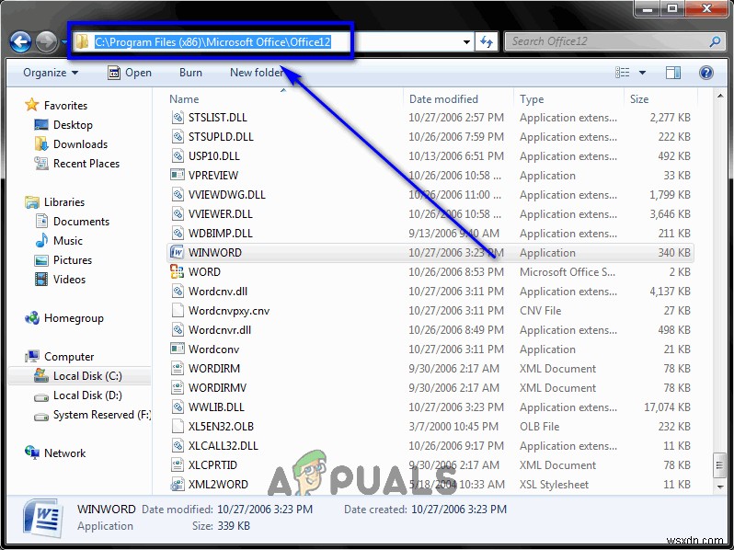The image size is (734, 550).
Task: Select the XLCALL32.DLL file name
Action: point(223,446)
